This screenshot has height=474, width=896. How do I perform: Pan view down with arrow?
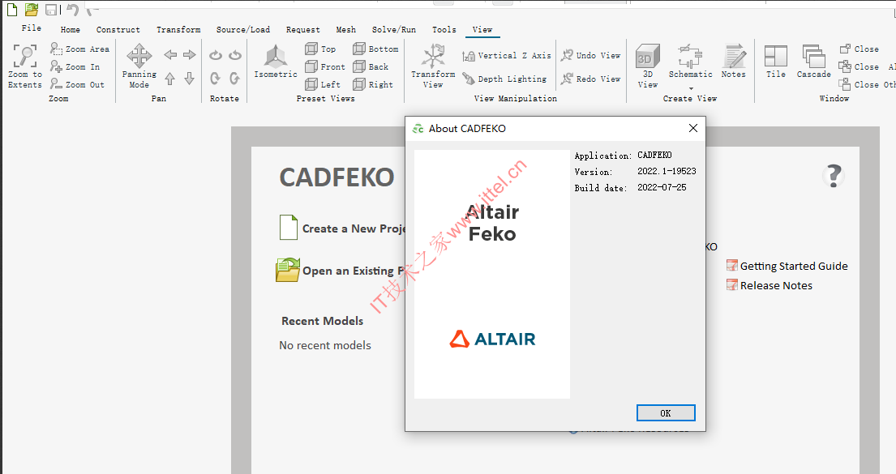[x=189, y=79]
